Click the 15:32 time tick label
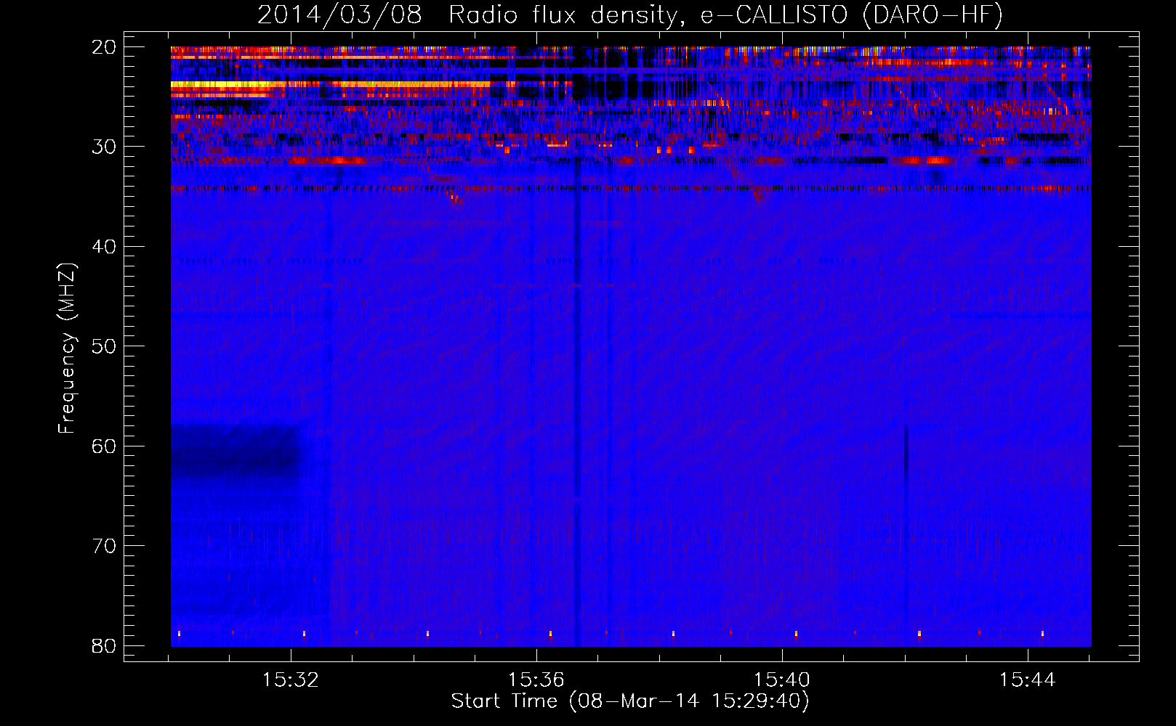Image resolution: width=1176 pixels, height=726 pixels. (x=291, y=680)
